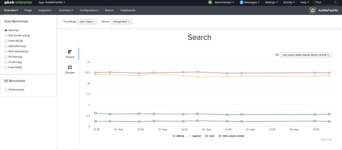Expand the Administrator menu
Viewport: 342px width, 150px height.
tap(224, 2)
